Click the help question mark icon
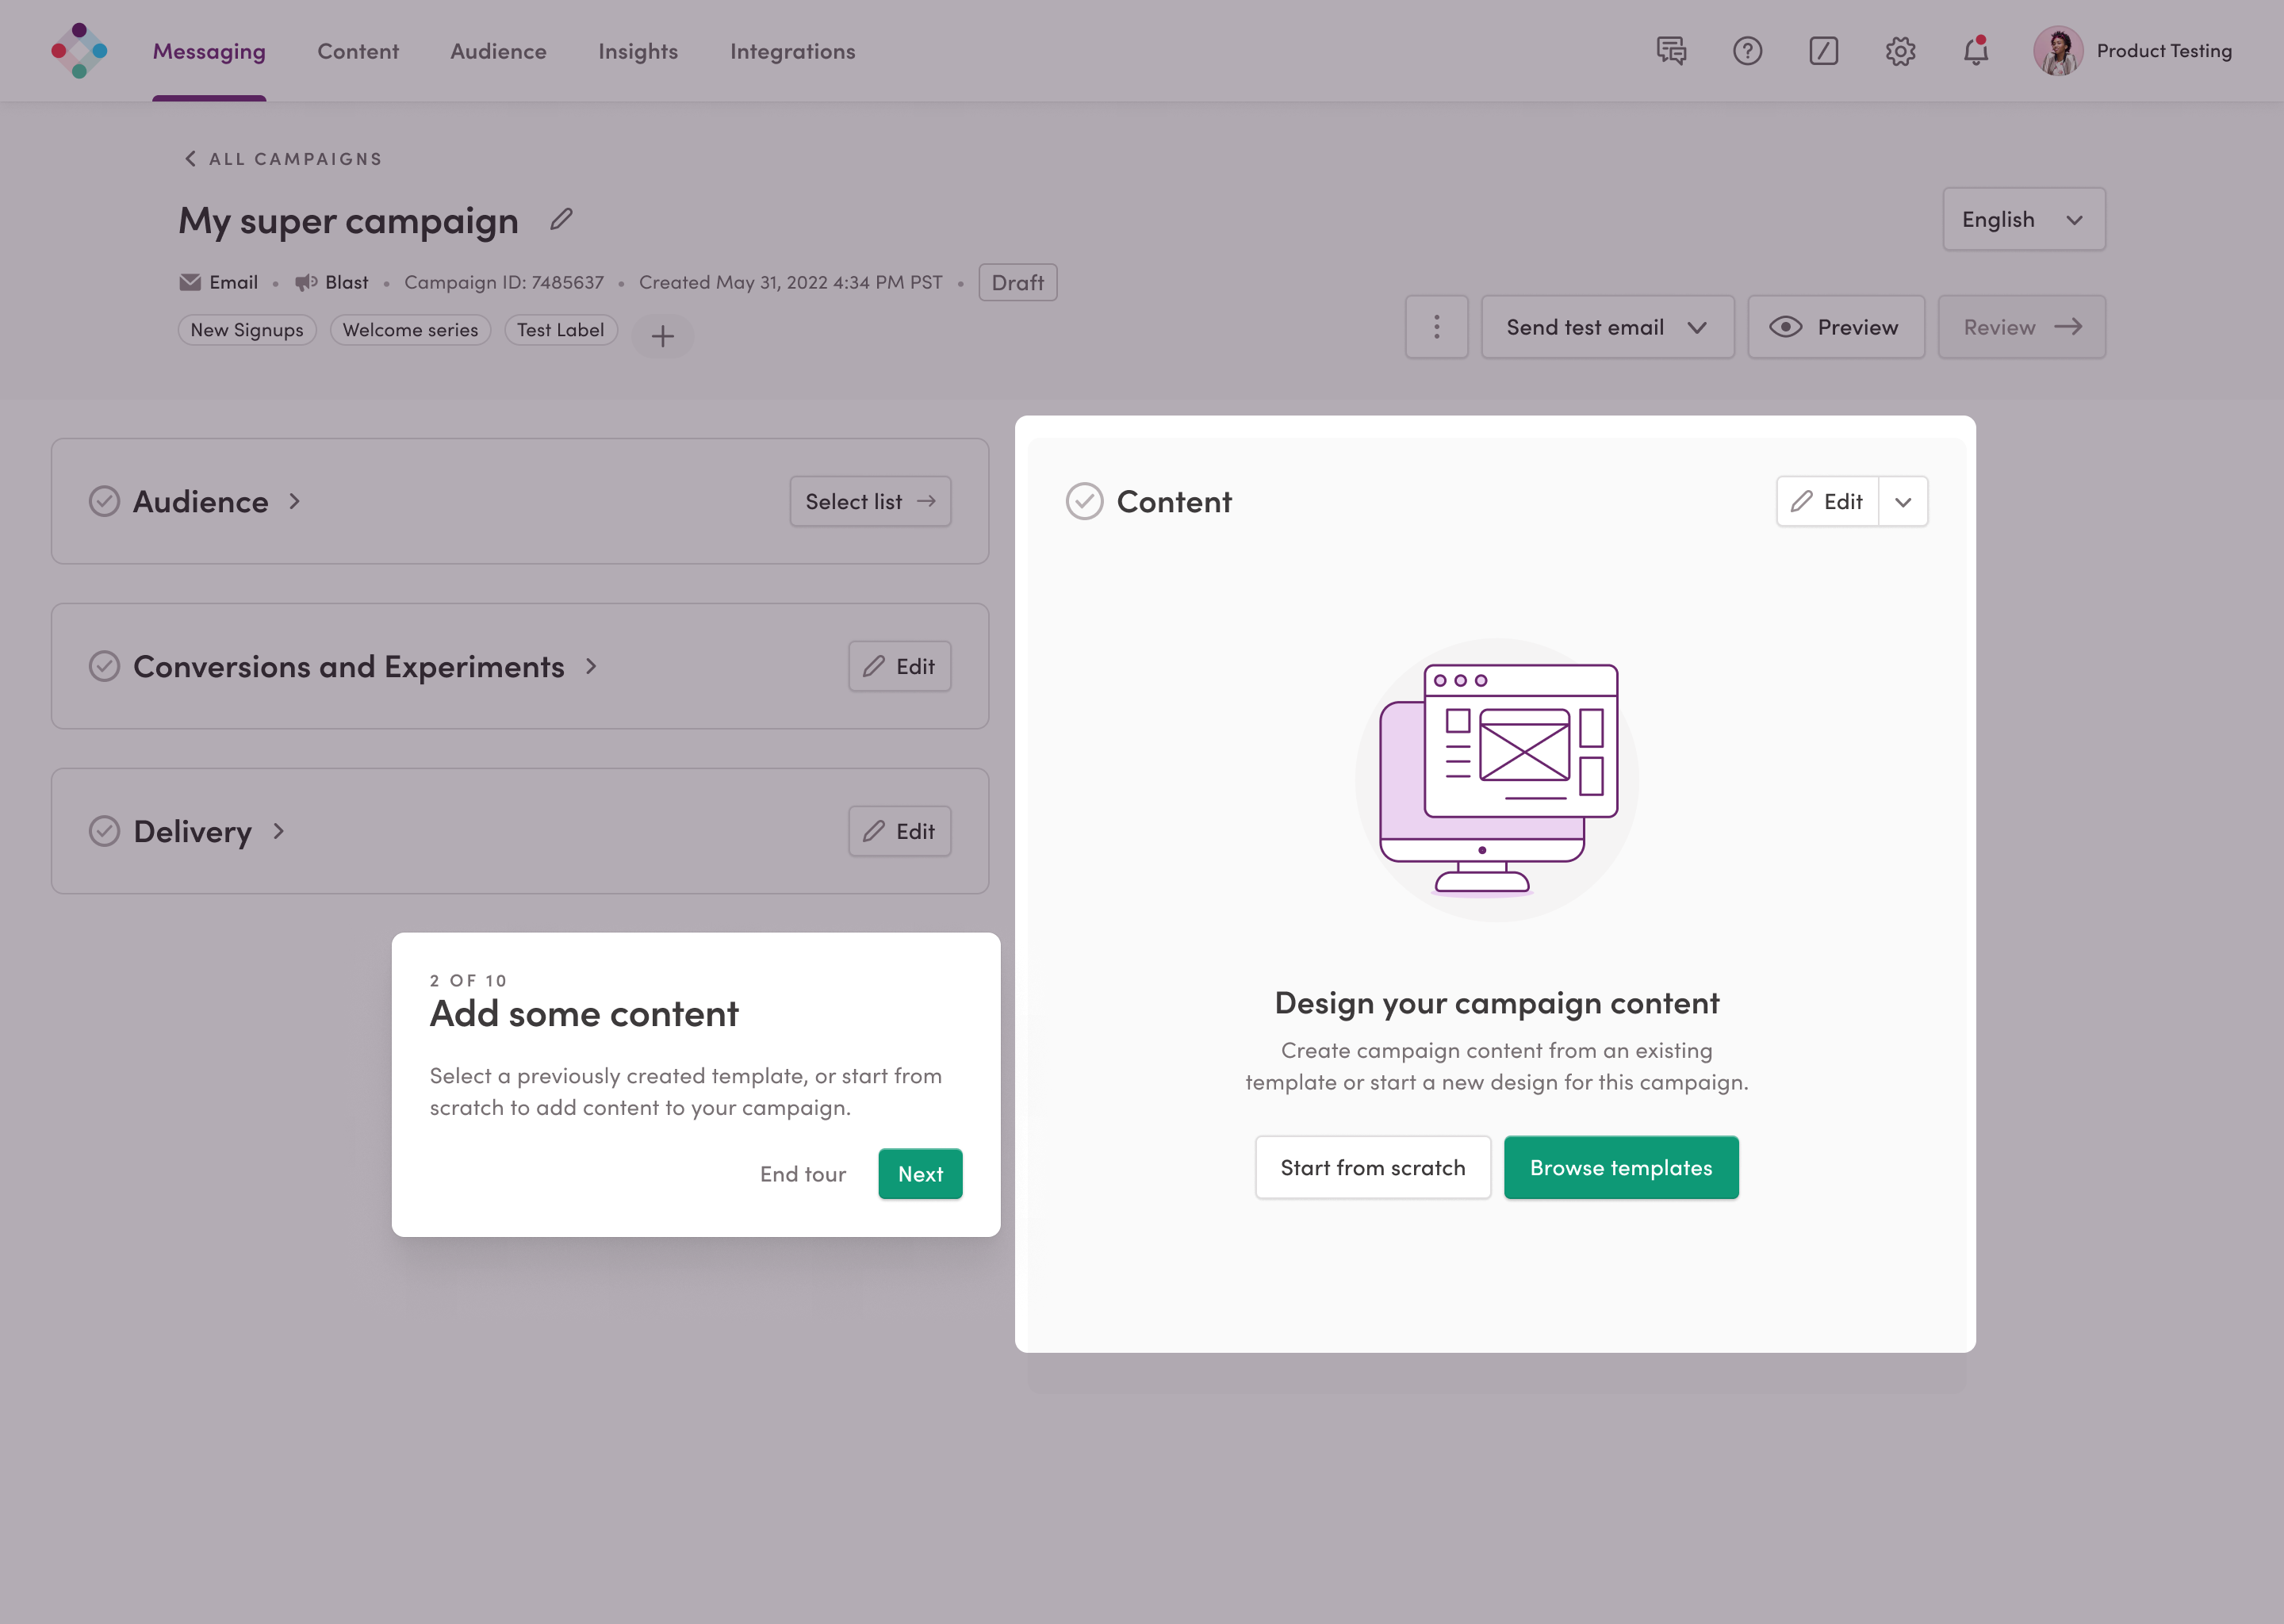 (1747, 51)
